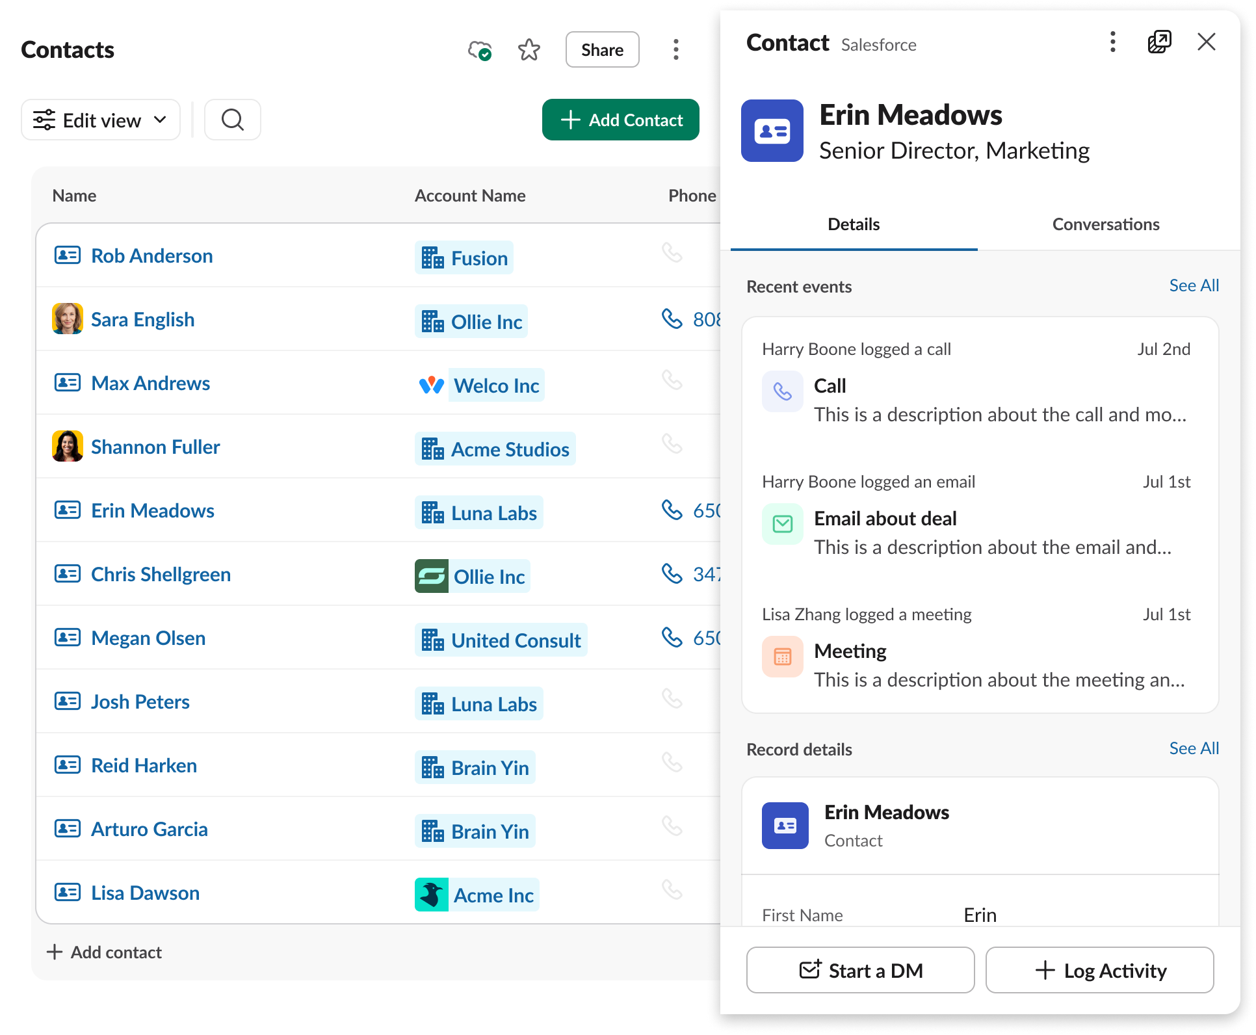
Task: Click the search magnifier icon
Action: [x=232, y=120]
